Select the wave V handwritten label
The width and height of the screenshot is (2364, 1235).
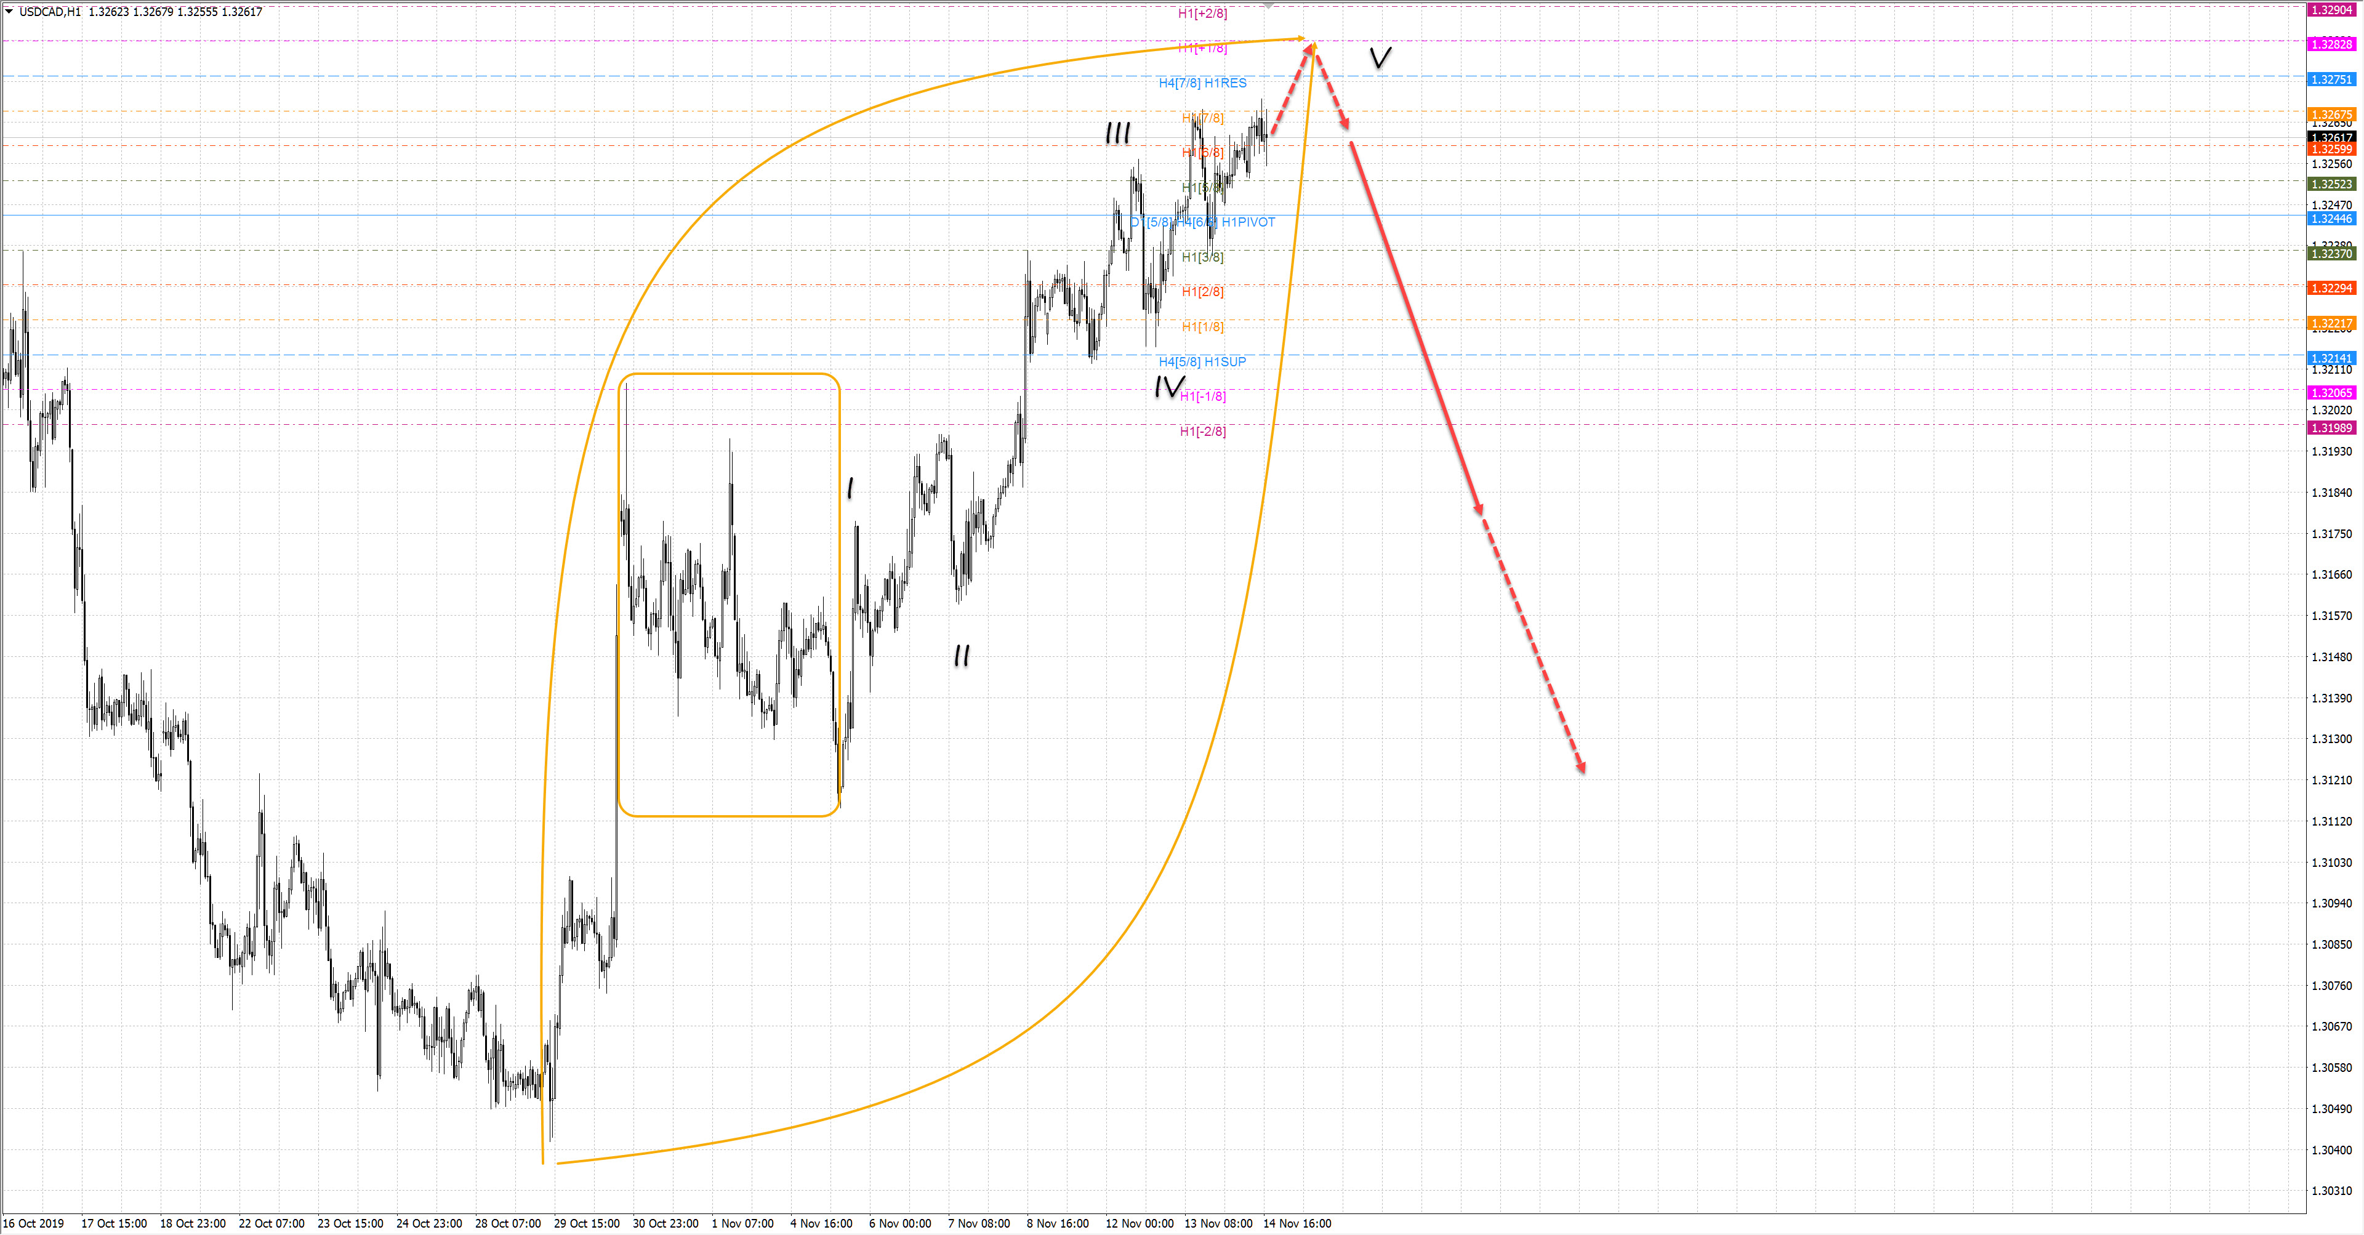tap(1380, 58)
